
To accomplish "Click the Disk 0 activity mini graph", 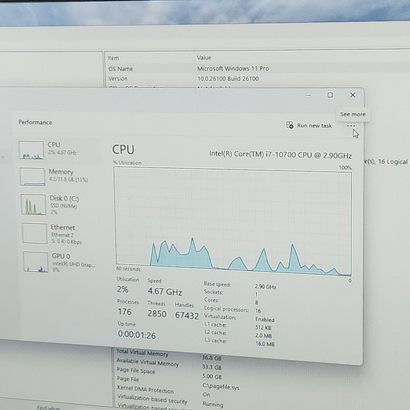I will 33,204.
